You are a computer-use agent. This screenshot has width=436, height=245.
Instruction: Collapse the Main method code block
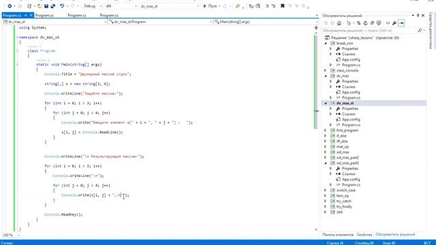coord(17,65)
